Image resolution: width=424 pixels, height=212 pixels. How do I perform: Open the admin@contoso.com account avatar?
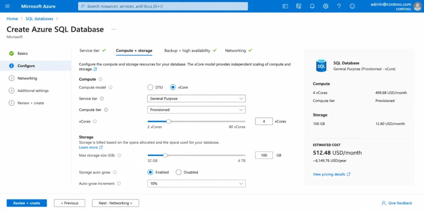417,6
